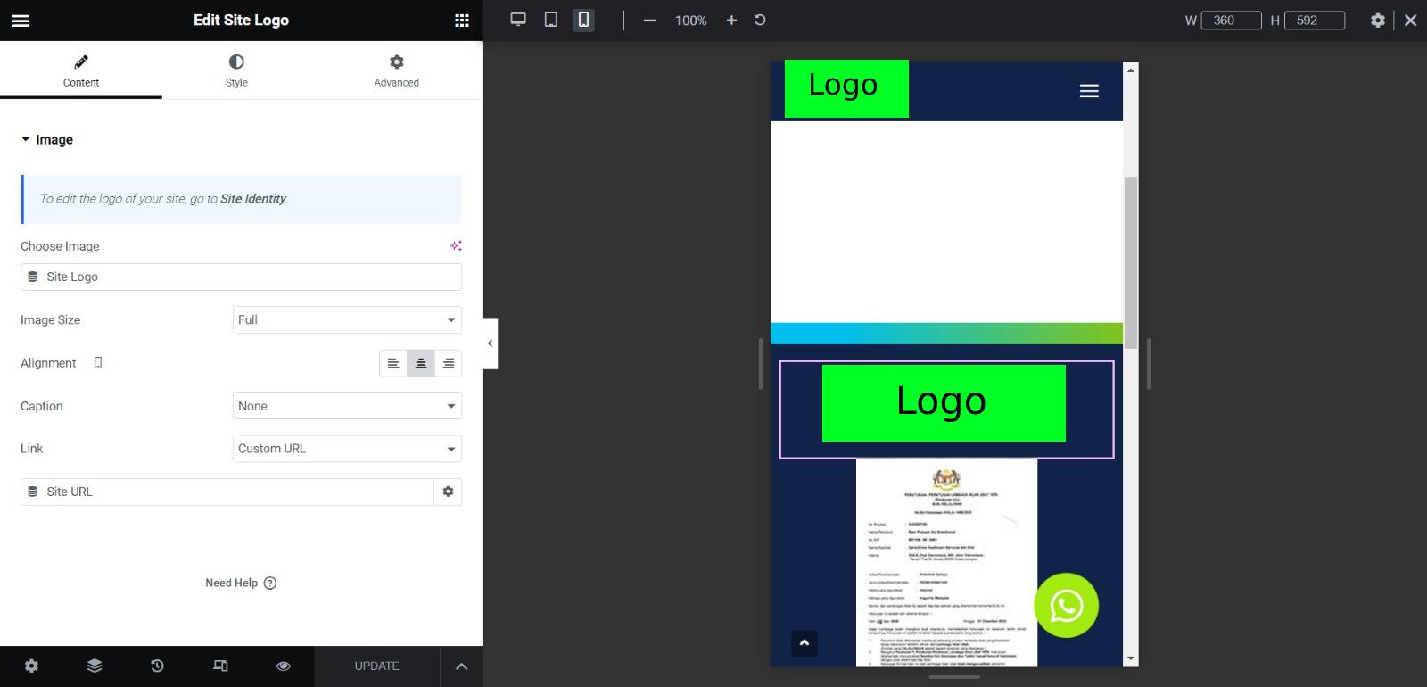
Task: Click the preview width input field
Action: pos(1231,21)
